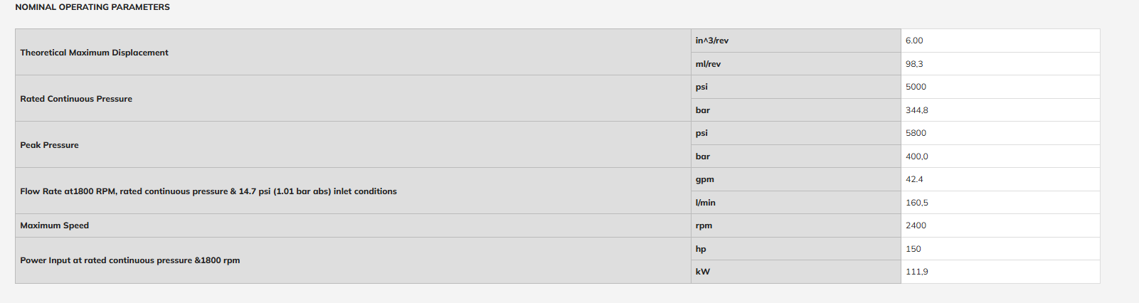Select the 5000 psi value cell
The width and height of the screenshot is (1139, 303).
1000,87
